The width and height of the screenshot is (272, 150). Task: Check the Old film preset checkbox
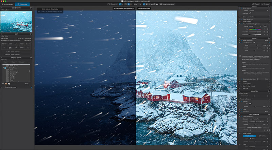[x=7, y=78]
